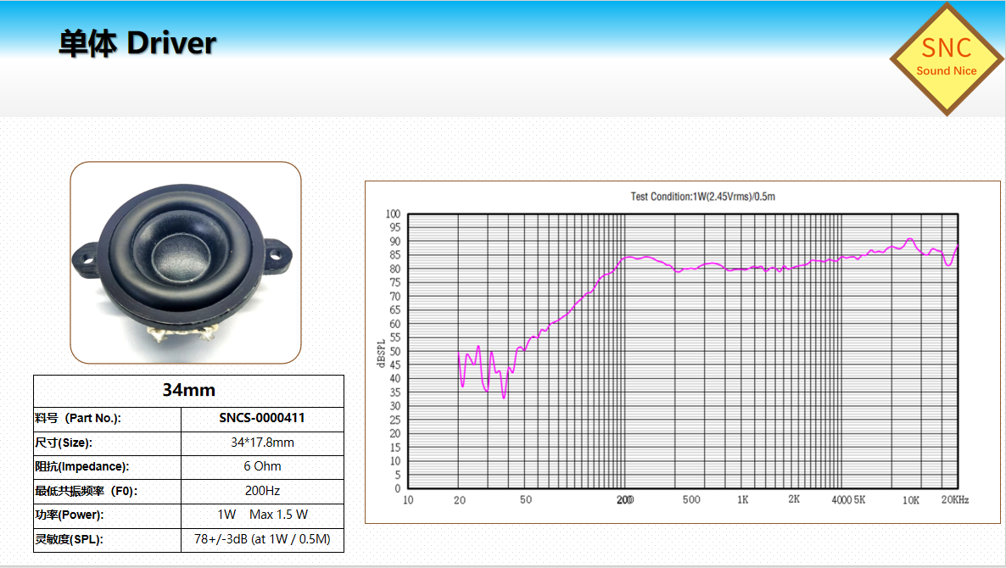Click the SNC Sound Nice diamond logo
This screenshot has width=1006, height=568.
point(946,58)
